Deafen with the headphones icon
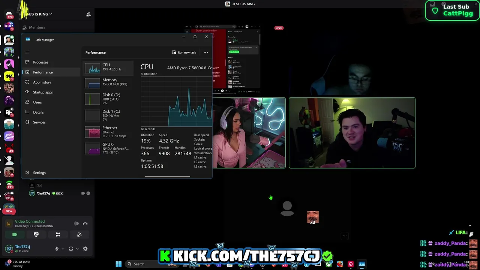 coord(71,249)
